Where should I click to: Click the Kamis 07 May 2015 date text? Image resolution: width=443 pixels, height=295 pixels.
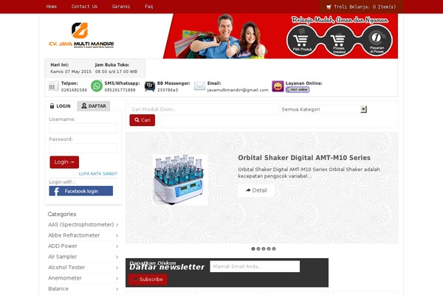pyautogui.click(x=71, y=72)
